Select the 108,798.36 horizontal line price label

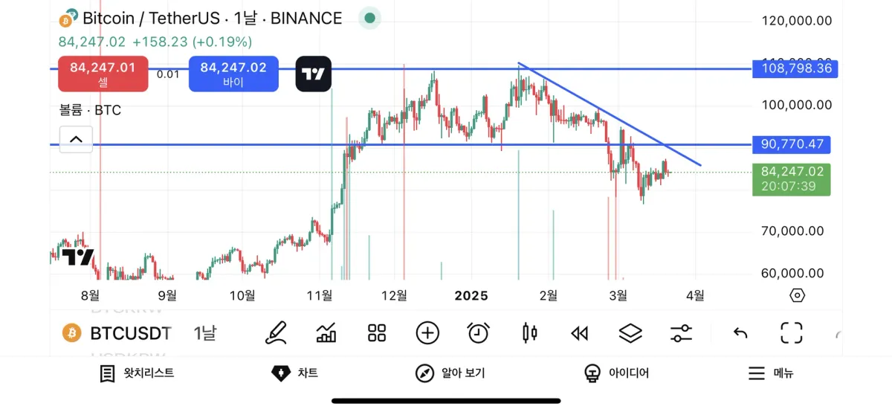[795, 69]
